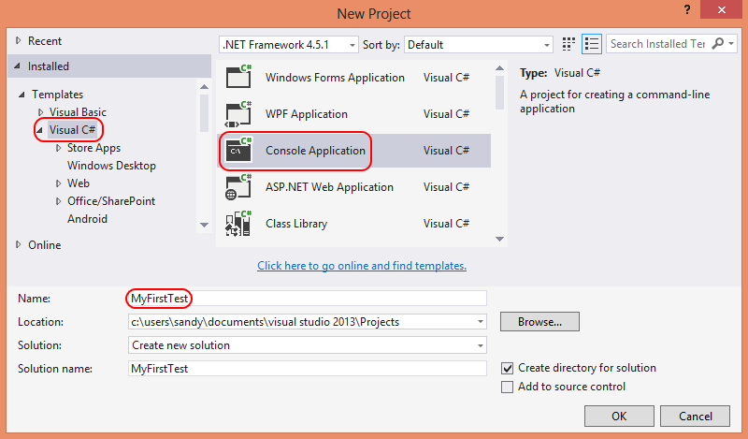Click the Solution name text field
The width and height of the screenshot is (748, 439).
308,369
